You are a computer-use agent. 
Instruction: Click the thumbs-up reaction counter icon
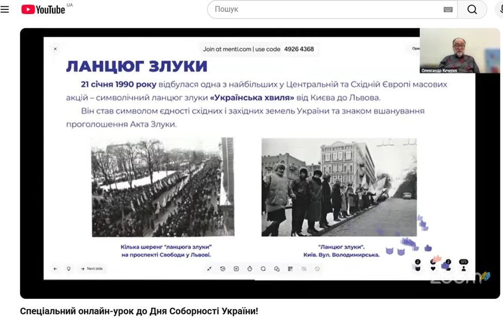(x=448, y=266)
